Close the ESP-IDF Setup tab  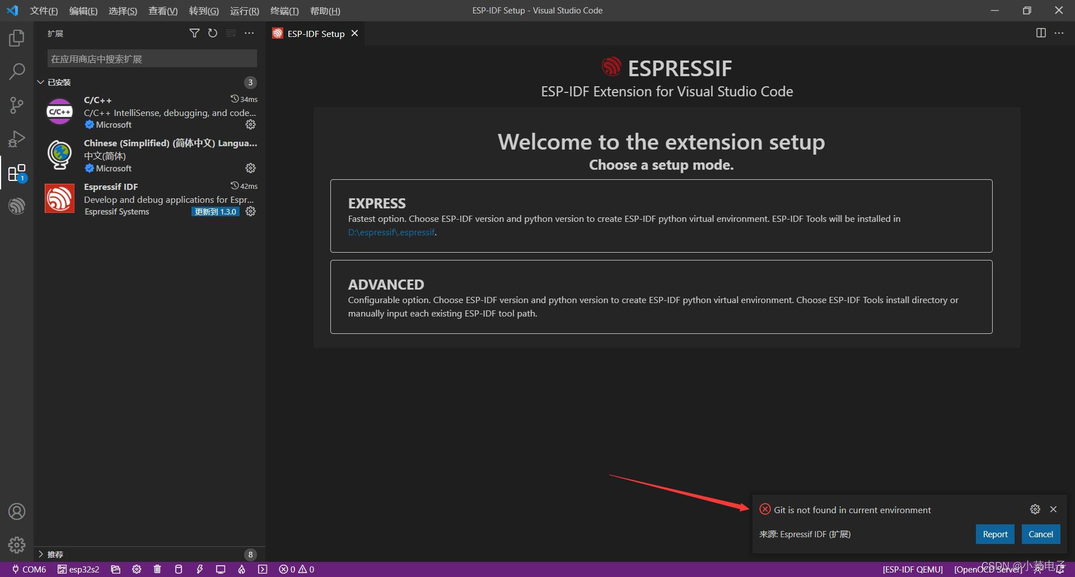click(x=354, y=34)
